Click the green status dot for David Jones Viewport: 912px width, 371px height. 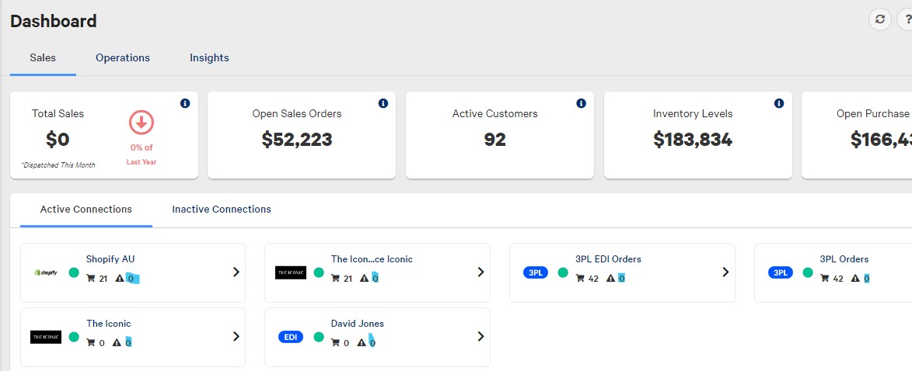319,337
